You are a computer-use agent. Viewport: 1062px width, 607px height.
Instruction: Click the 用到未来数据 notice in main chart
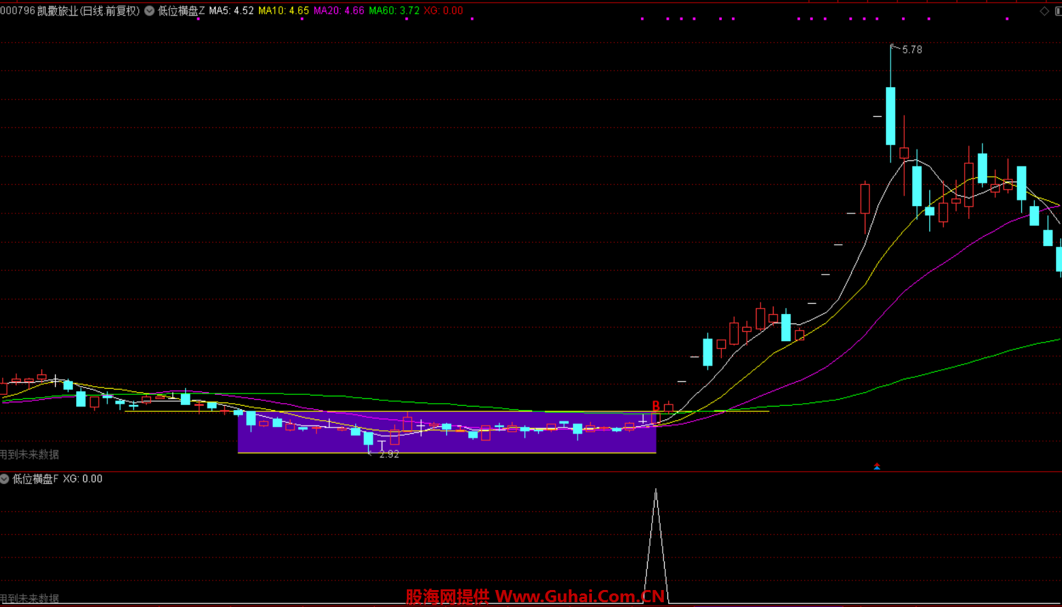coord(29,455)
